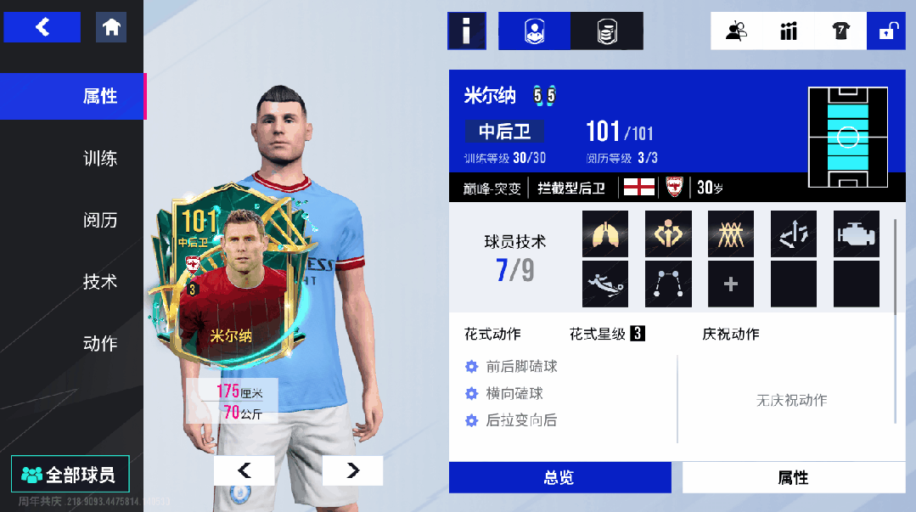The image size is (916, 512).
Task: Select the sliding tackle skill icon
Action: coord(605,284)
